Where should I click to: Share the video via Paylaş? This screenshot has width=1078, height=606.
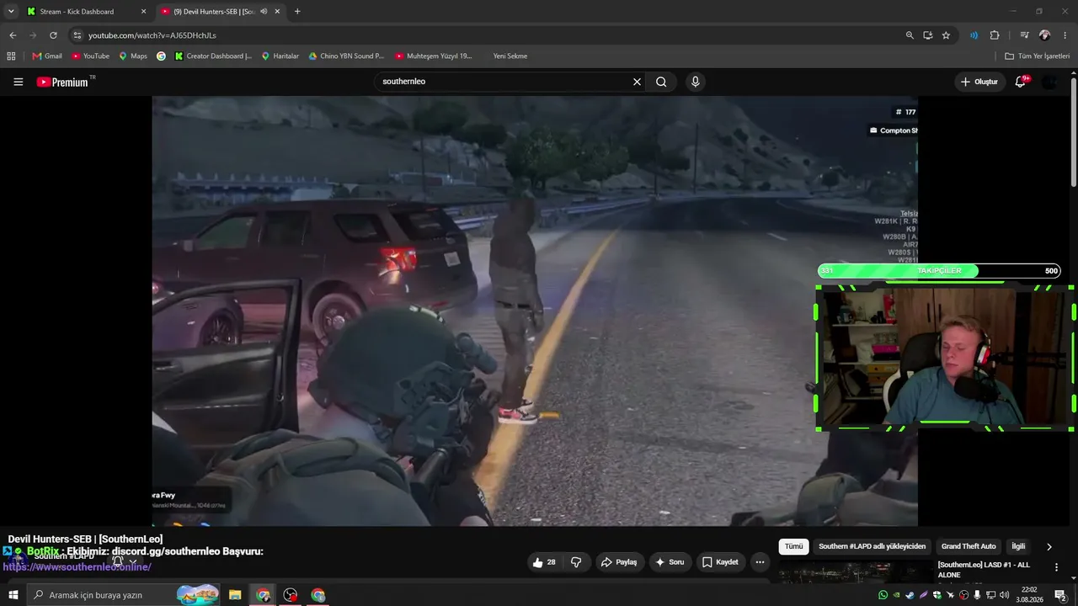[x=618, y=562]
